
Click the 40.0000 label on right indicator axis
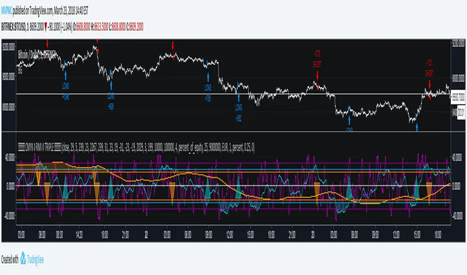point(458,156)
